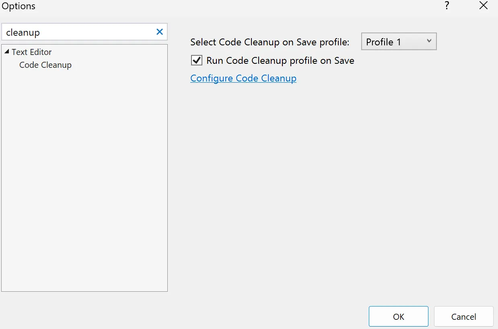498x329 pixels.
Task: Clear the search box using the blue X
Action: (160, 32)
